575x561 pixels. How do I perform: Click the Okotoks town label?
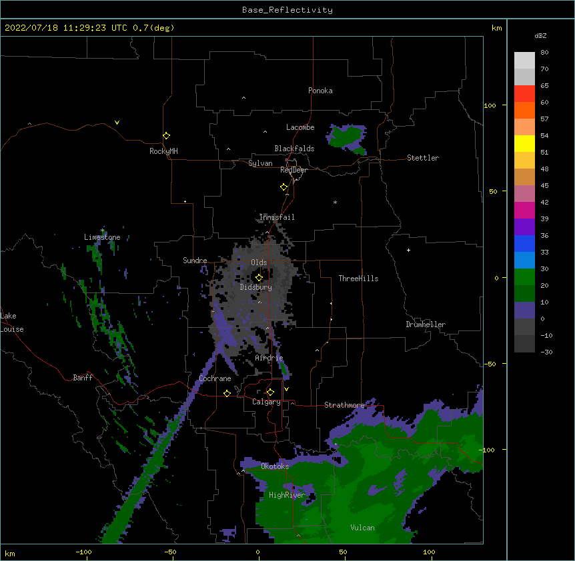click(x=275, y=466)
